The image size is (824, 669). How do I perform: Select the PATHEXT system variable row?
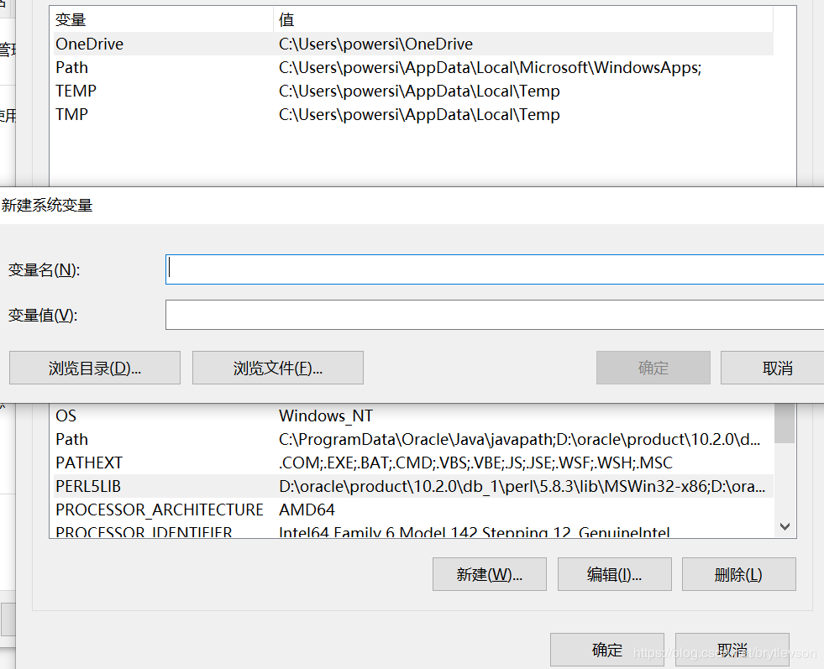point(89,463)
